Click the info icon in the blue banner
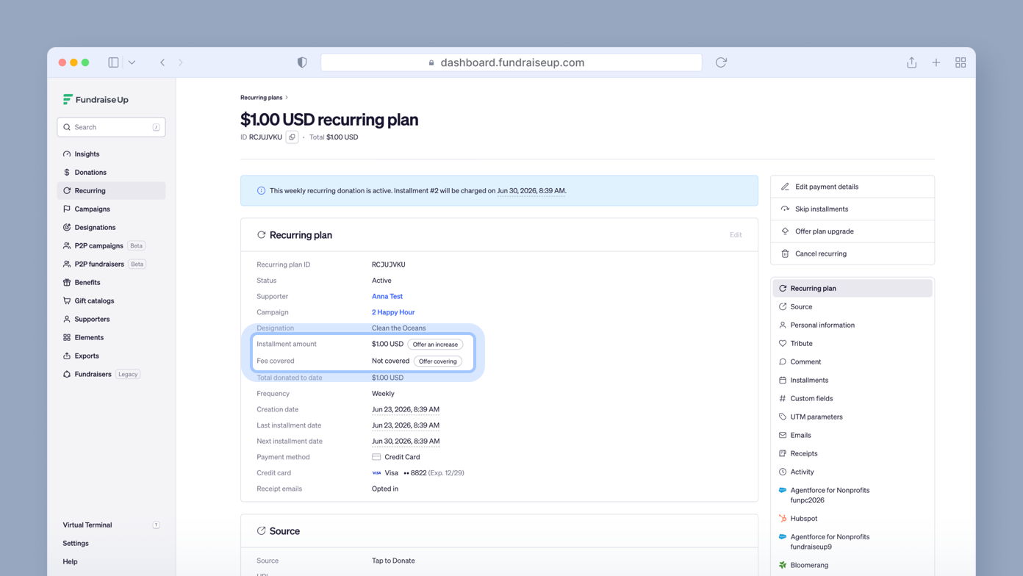Screen dimensions: 1023x576 (261, 191)
